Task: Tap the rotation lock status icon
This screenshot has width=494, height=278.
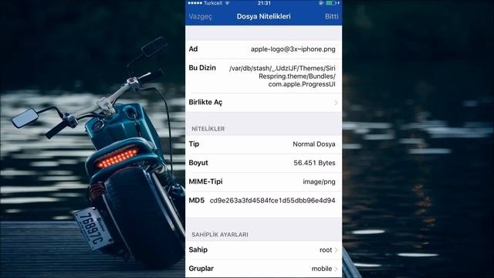Action: [321, 3]
